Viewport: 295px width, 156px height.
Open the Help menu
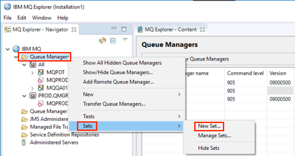pos(63,18)
